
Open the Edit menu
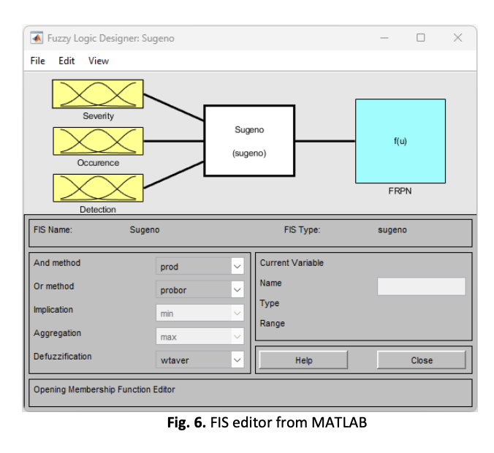click(x=66, y=61)
